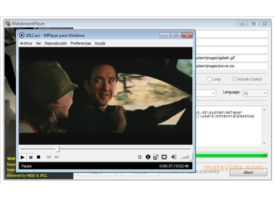Click the MakeInstantPlayer app icon
The image size is (275, 200).
pyautogui.click(x=7, y=23)
